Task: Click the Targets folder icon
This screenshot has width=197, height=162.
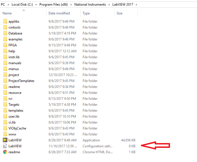Action: (x=5, y=105)
